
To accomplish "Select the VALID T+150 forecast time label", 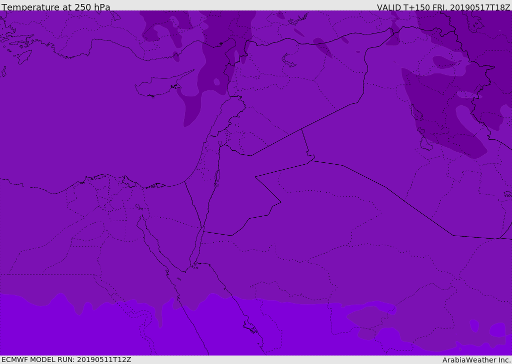I will (x=443, y=7).
